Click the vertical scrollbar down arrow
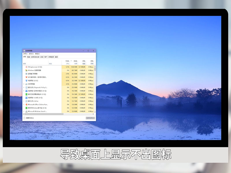Screen dimensions: 231x173 point(95,112)
